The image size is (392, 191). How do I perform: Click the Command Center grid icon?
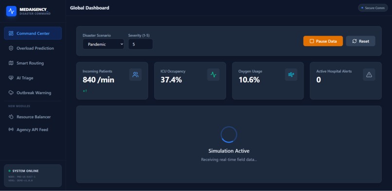click(11, 34)
